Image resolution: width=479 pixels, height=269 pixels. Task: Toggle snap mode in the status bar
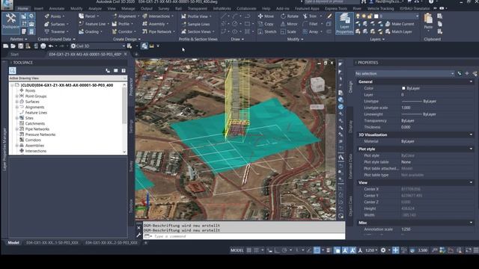256,250
